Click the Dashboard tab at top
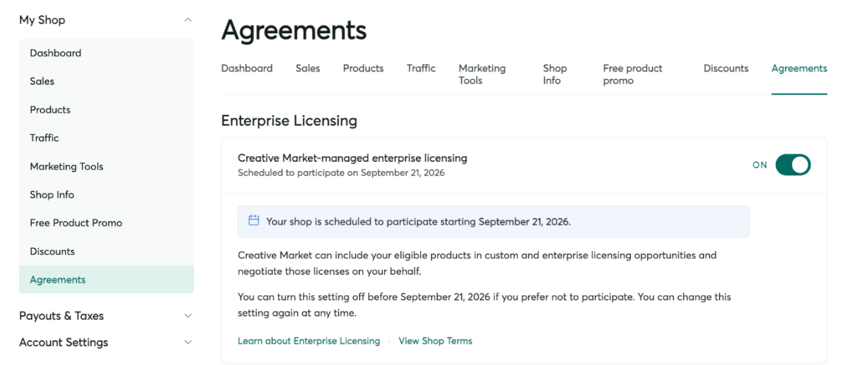 [247, 69]
